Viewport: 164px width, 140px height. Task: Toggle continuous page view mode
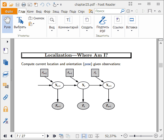click(x=84, y=136)
